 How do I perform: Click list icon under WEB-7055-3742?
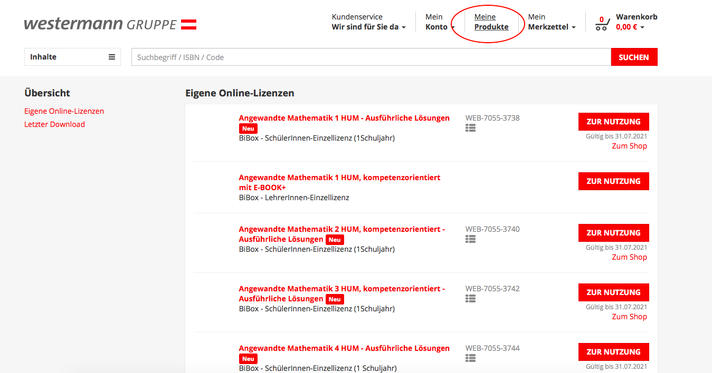tap(471, 298)
